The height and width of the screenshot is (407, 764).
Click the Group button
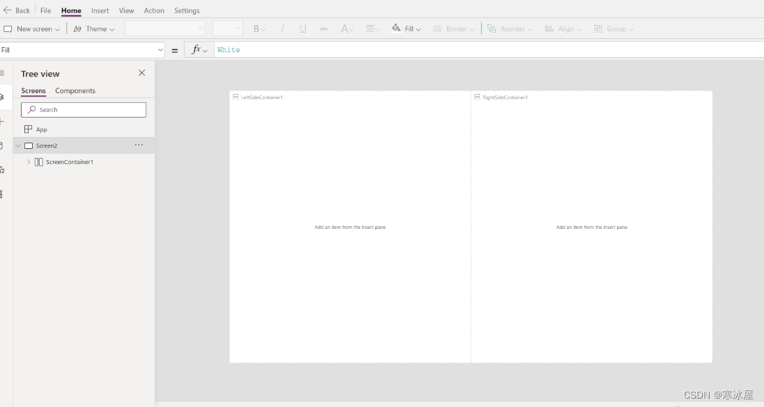(614, 29)
